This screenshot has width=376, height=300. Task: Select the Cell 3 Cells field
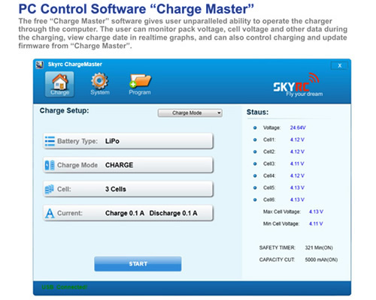(x=128, y=189)
